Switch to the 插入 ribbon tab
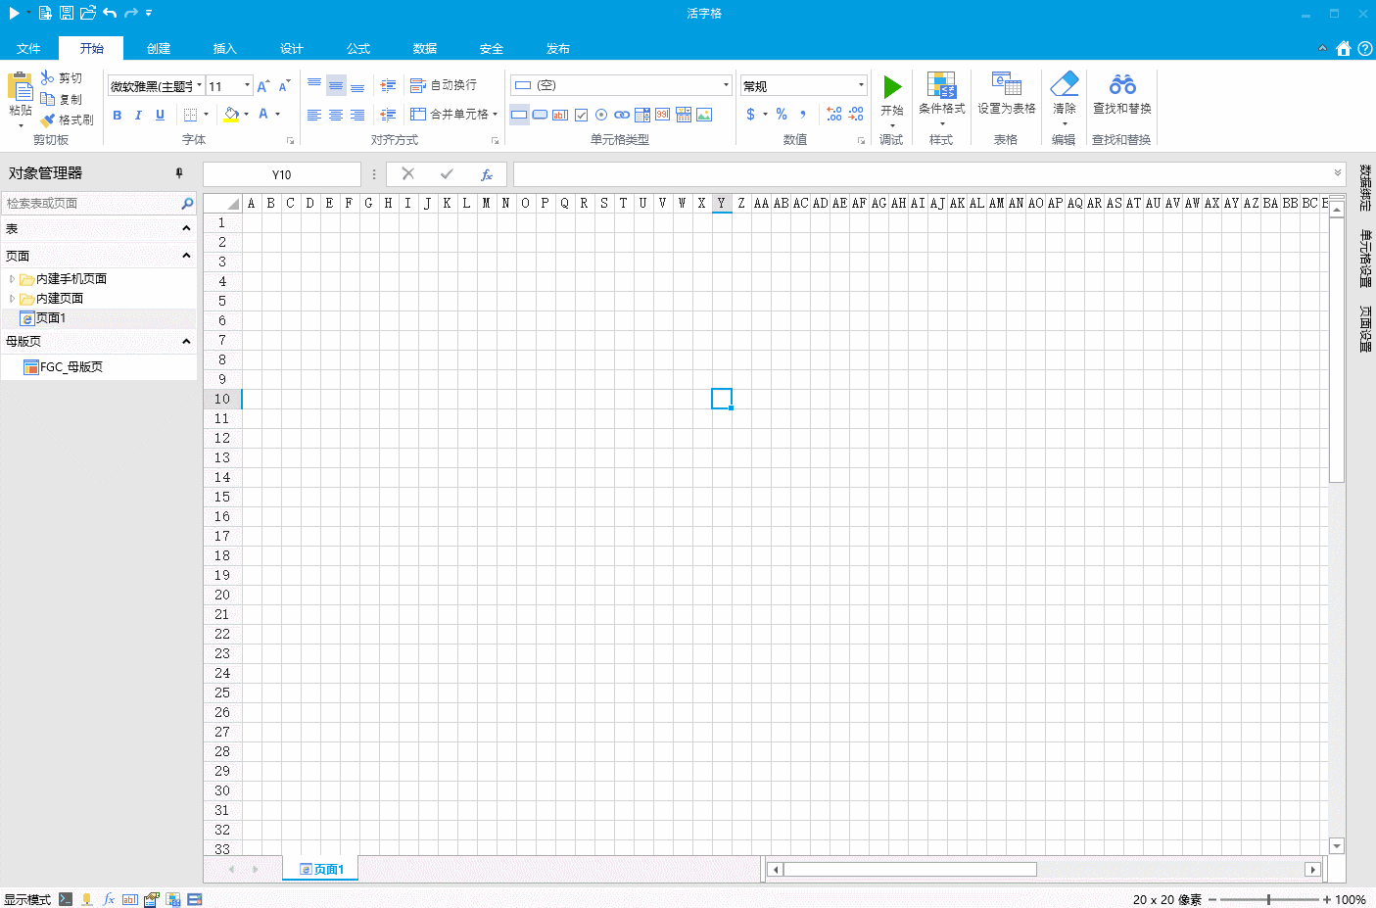Image resolution: width=1376 pixels, height=908 pixels. click(225, 48)
